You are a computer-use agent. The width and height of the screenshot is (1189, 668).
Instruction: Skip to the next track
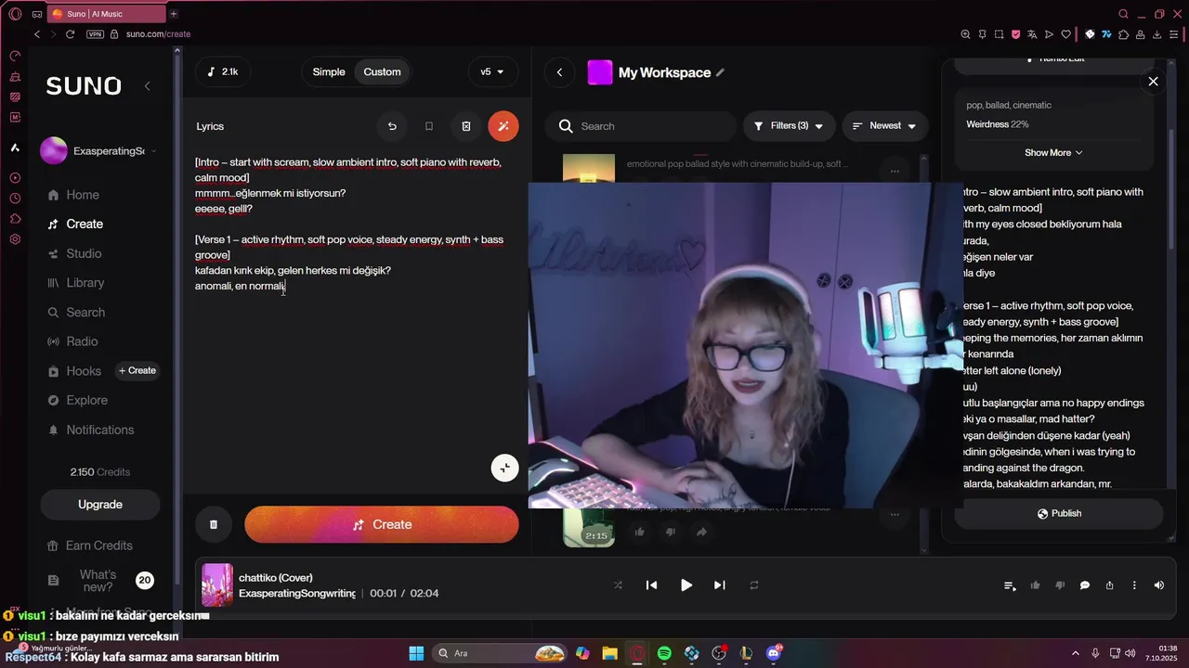click(x=719, y=585)
